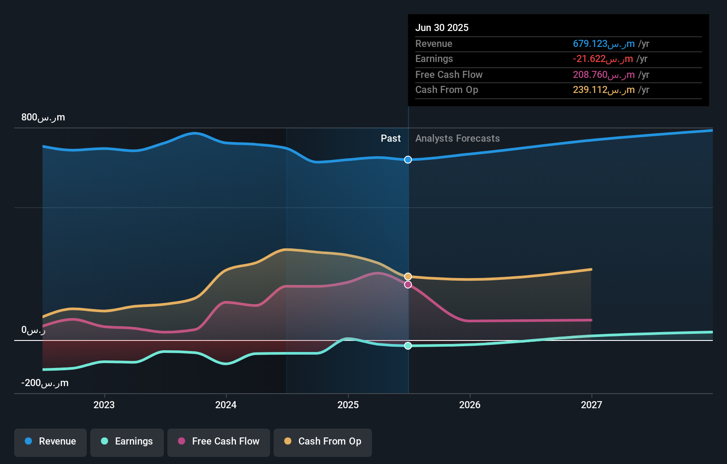727x464 pixels.
Task: Toggle the Cash From Op series
Action: click(322, 441)
